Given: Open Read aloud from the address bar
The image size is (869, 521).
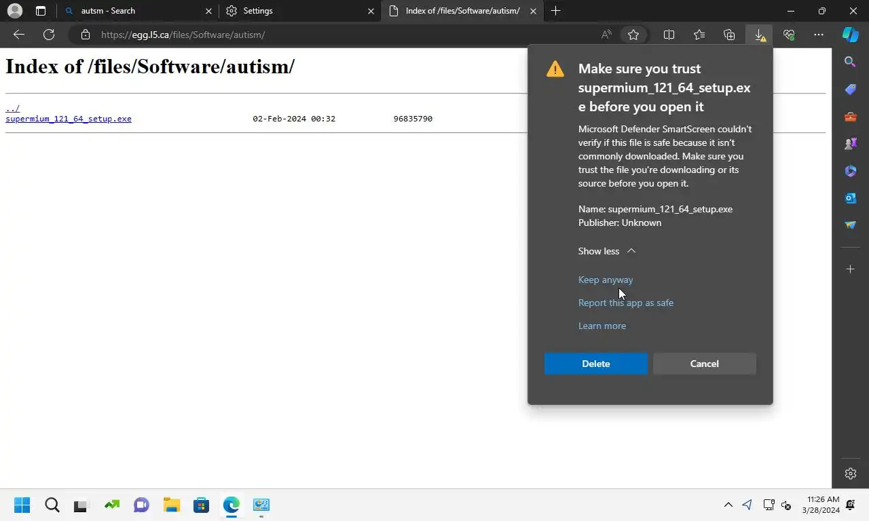Looking at the screenshot, I should pyautogui.click(x=606, y=35).
